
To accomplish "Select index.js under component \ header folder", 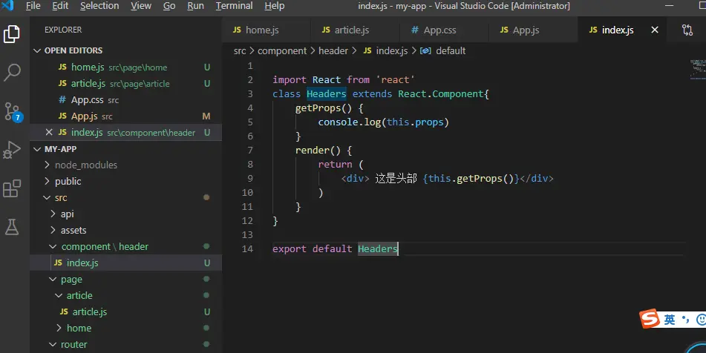I will [126, 263].
